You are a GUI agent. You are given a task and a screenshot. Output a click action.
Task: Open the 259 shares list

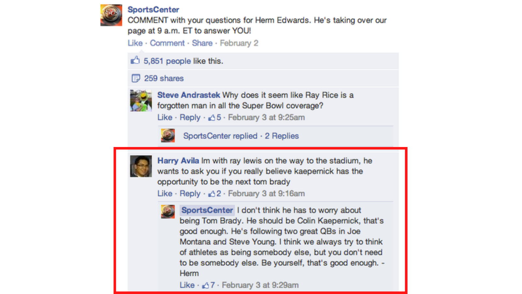(164, 78)
